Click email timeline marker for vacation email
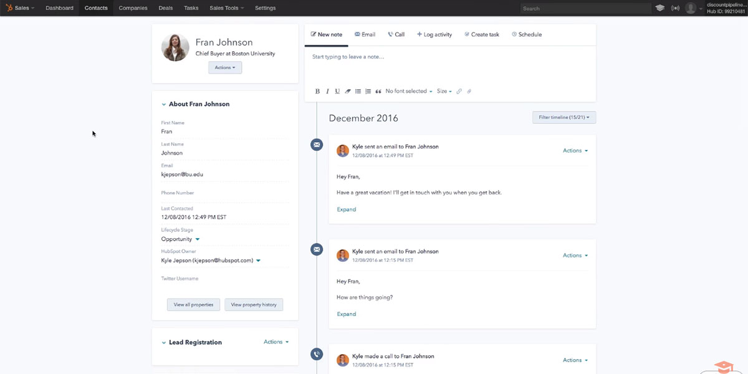This screenshot has height=374, width=748. (317, 145)
